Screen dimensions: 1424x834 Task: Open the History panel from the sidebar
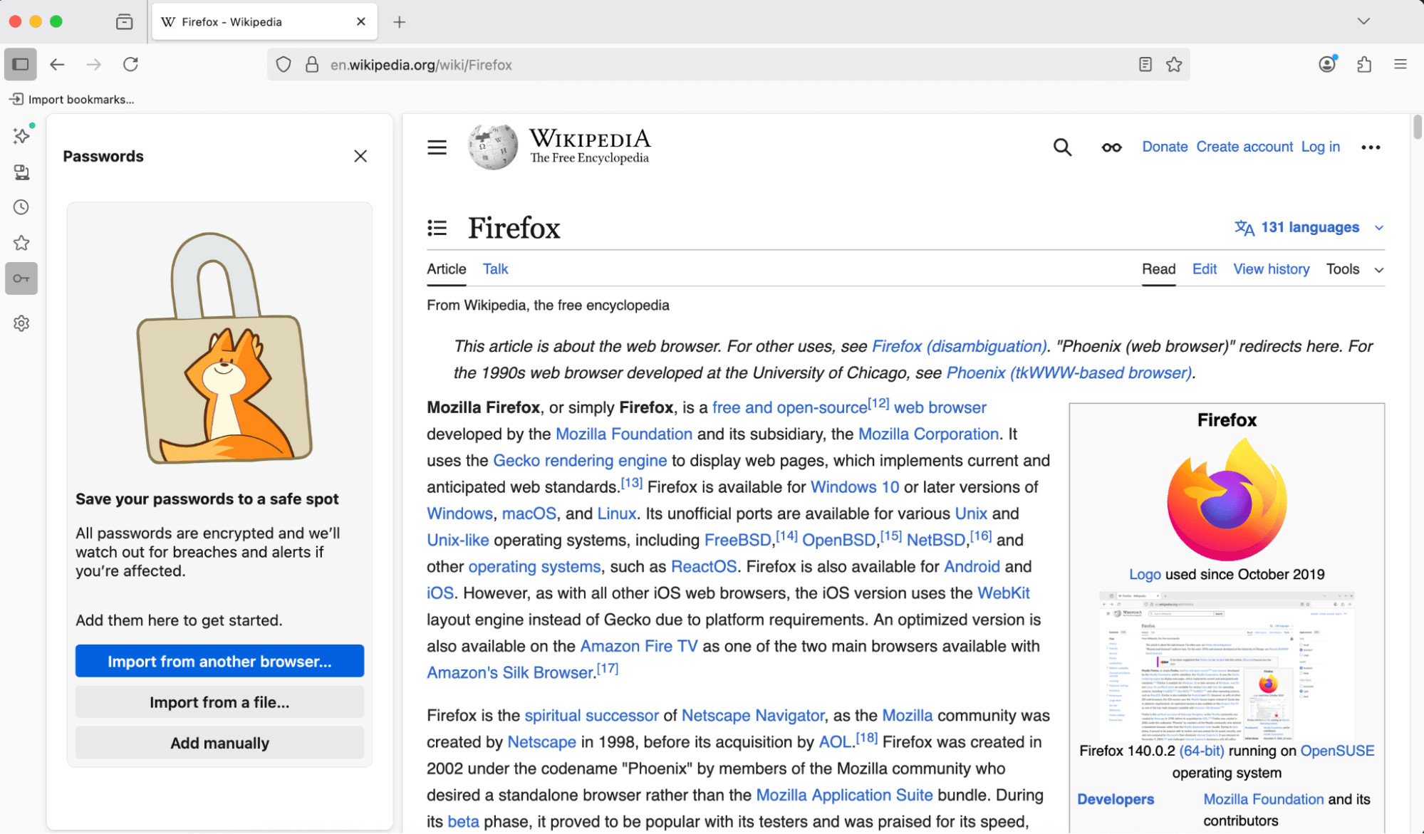point(20,207)
